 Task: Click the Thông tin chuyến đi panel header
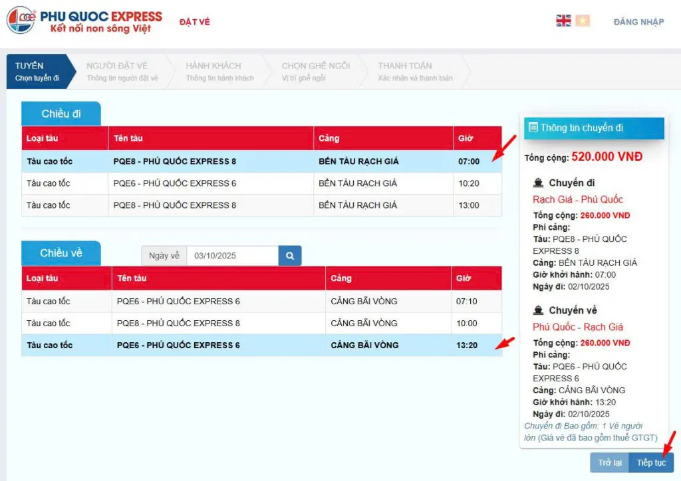pos(594,128)
